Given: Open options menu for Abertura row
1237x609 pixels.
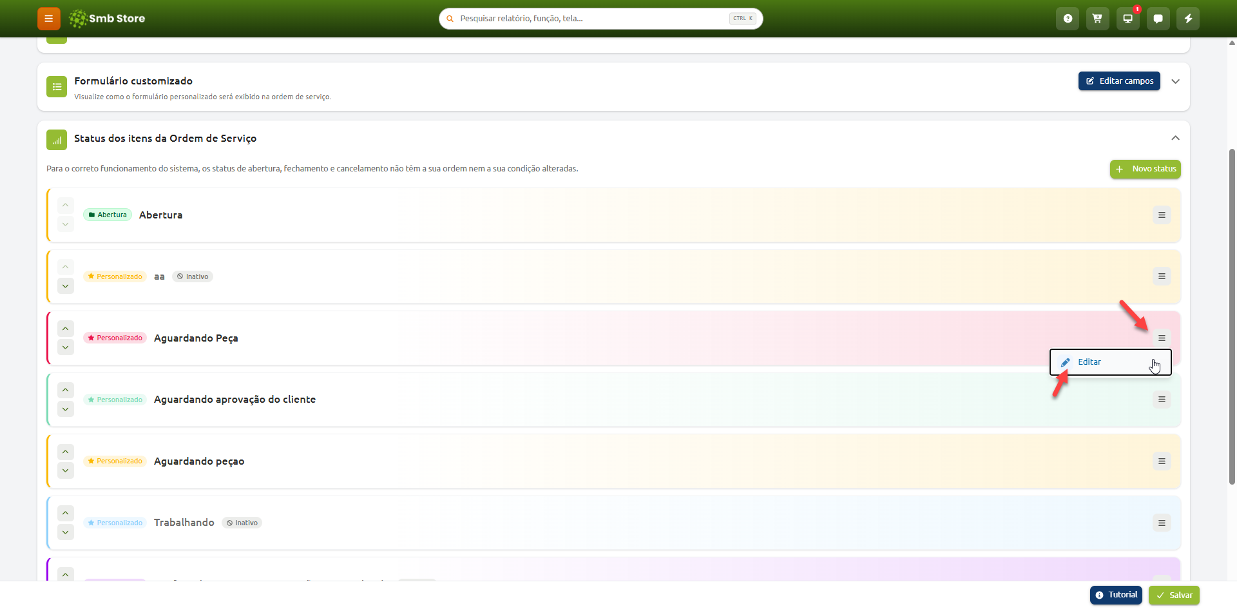Looking at the screenshot, I should [x=1162, y=215].
